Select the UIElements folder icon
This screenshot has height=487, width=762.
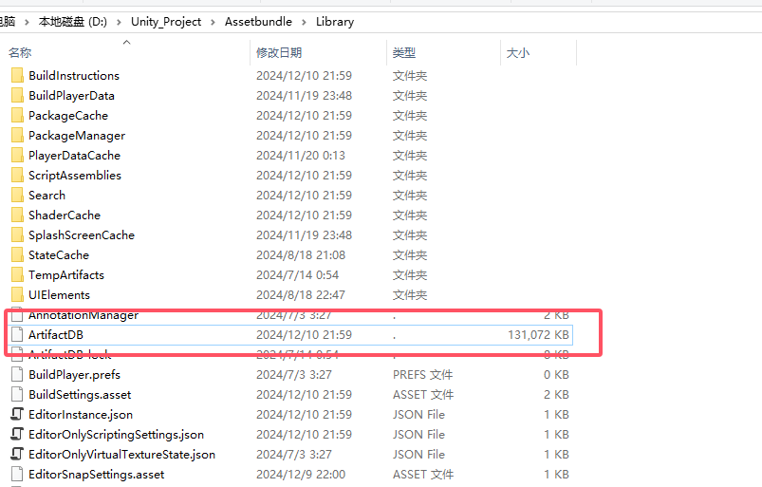(16, 294)
